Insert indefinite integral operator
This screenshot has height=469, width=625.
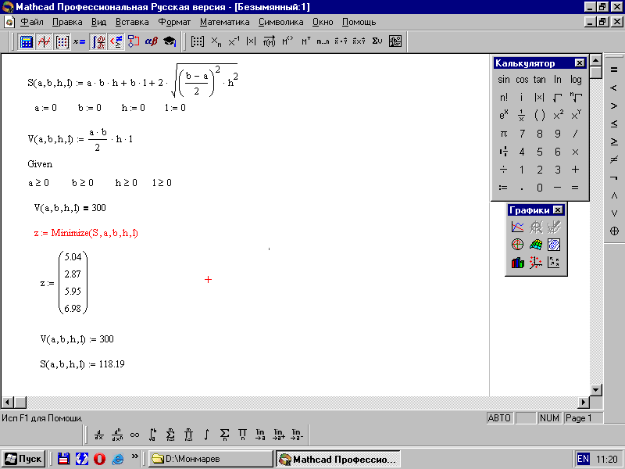click(x=206, y=435)
